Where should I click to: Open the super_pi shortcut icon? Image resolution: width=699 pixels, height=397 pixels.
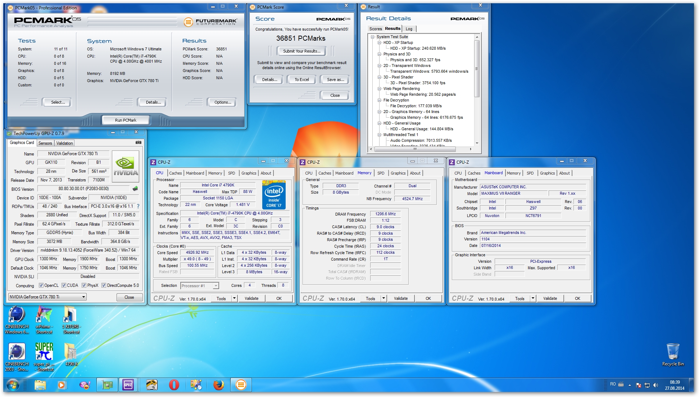pos(44,357)
